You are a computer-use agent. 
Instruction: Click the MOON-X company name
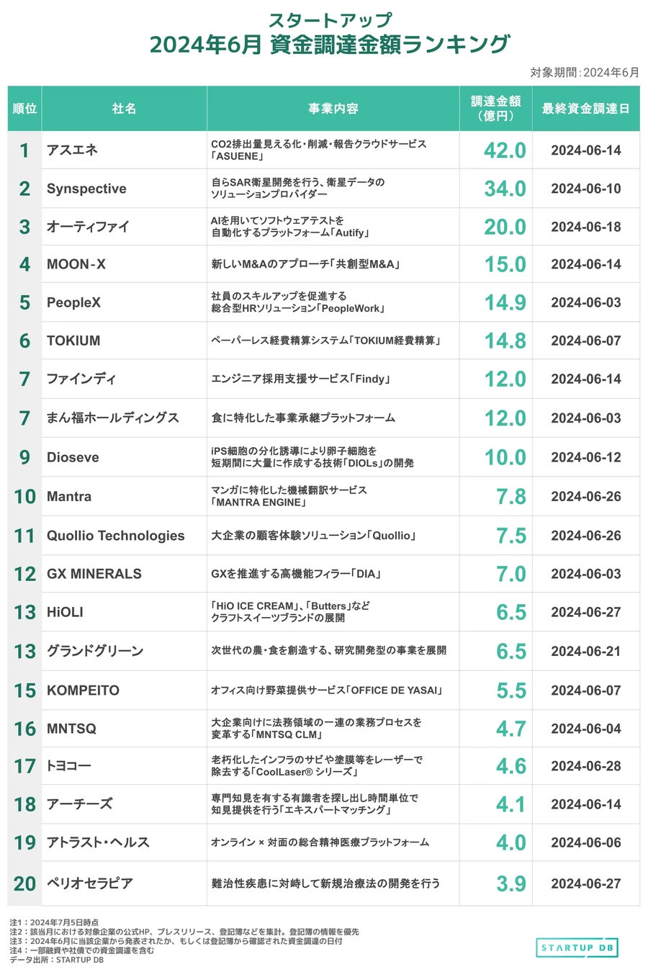[x=76, y=264]
